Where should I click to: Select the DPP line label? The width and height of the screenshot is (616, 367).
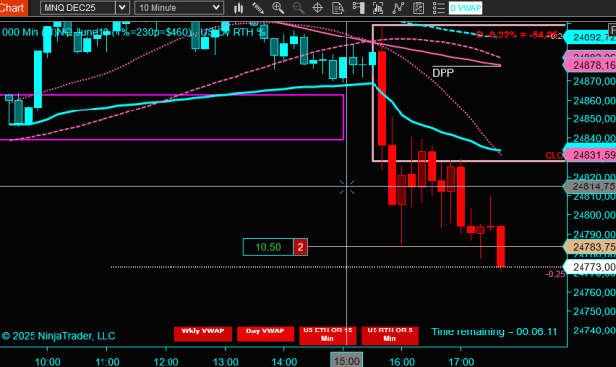tap(443, 73)
